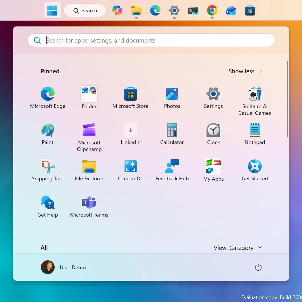Click the Start menu scrollbar
302x302 pixels.
[287, 99]
